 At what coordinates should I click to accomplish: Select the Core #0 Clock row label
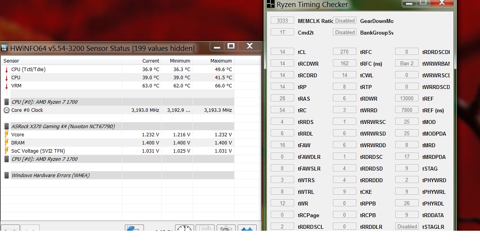pos(27,110)
